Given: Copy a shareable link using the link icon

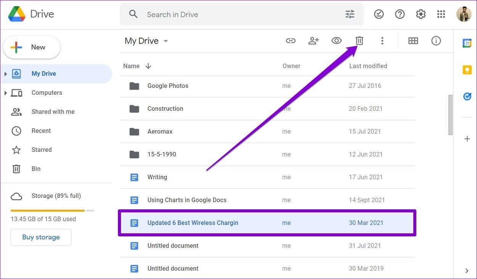Looking at the screenshot, I should coord(291,41).
